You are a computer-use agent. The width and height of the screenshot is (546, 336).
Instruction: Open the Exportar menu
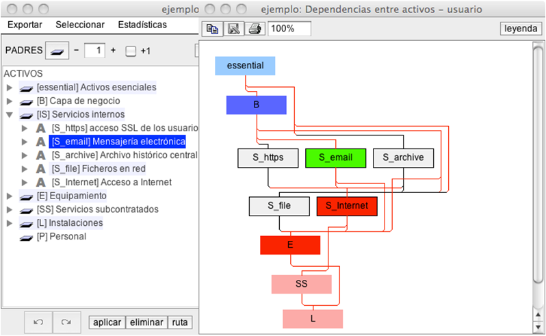(25, 25)
